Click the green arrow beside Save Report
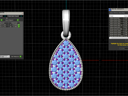Viewport: 128px width, 96px height. click(x=18, y=20)
